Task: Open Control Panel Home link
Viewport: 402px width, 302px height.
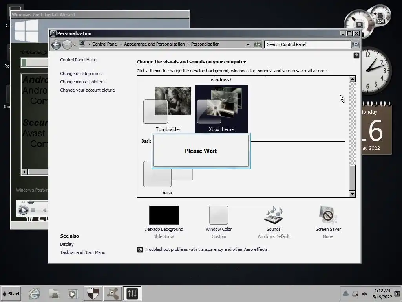Action: click(79, 60)
